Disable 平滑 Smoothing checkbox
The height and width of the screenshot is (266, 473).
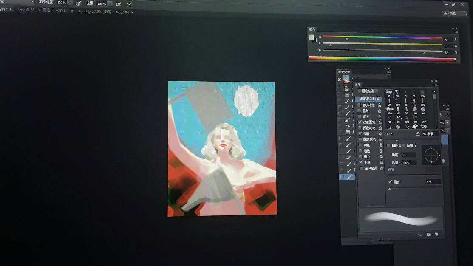361,162
